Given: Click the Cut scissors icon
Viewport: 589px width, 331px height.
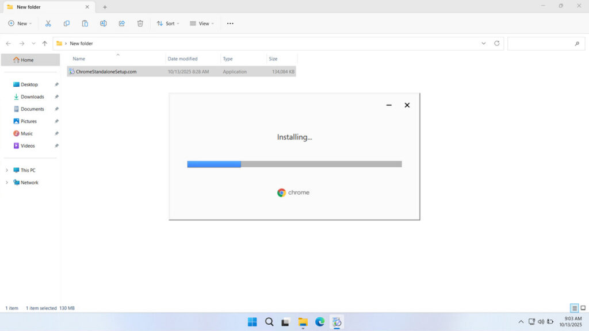Looking at the screenshot, I should click(48, 24).
